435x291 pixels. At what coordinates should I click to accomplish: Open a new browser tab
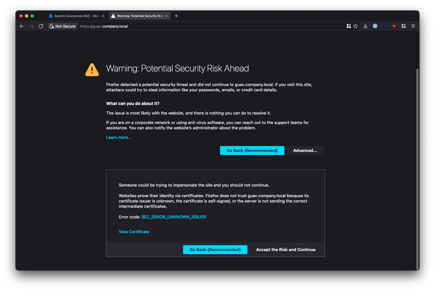tap(176, 16)
